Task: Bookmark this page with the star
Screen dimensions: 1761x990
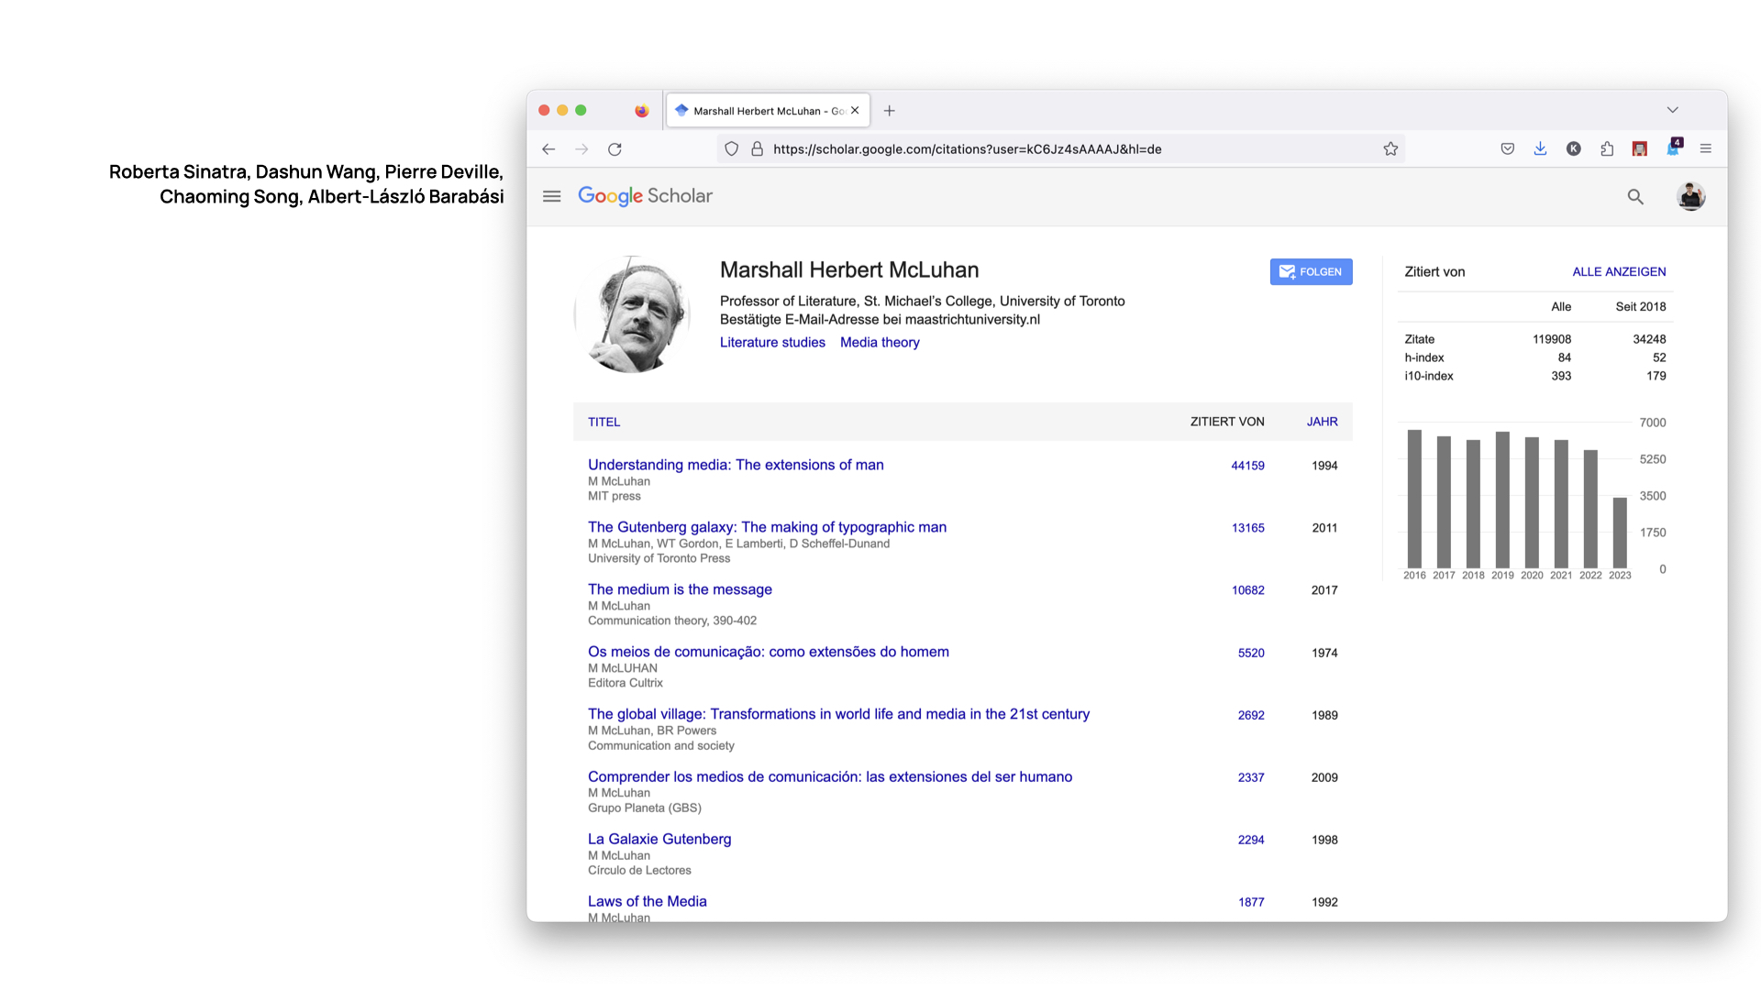Action: point(1390,149)
